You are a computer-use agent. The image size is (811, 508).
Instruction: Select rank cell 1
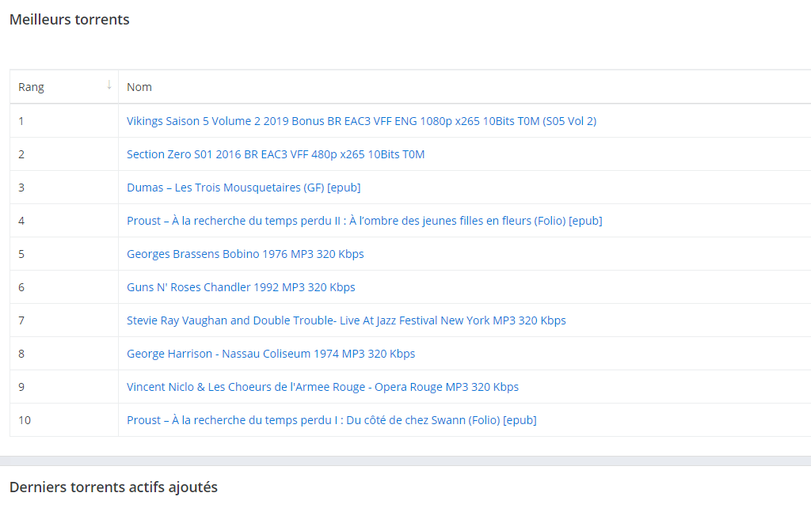[x=64, y=121]
